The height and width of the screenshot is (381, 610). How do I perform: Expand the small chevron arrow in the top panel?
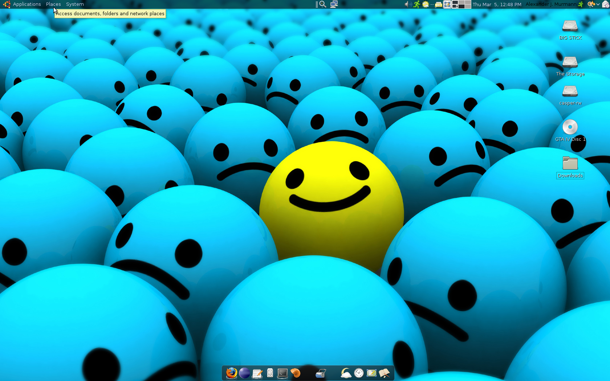[x=598, y=4]
